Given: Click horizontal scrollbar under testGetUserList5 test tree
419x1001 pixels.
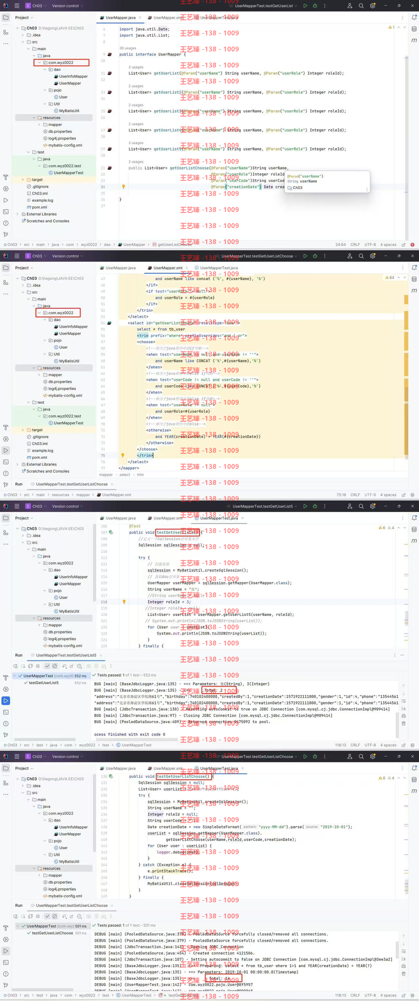Looking at the screenshot, I should click(45, 739).
